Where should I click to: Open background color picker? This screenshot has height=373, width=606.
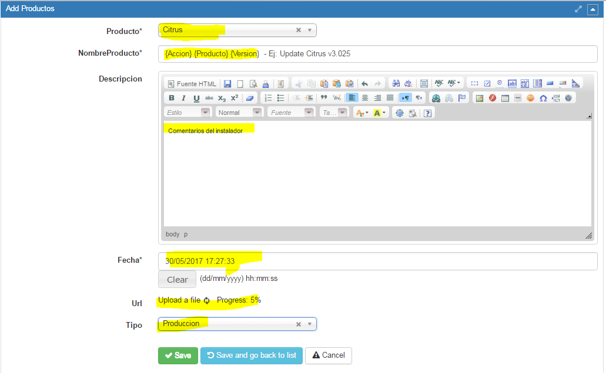pos(379,113)
